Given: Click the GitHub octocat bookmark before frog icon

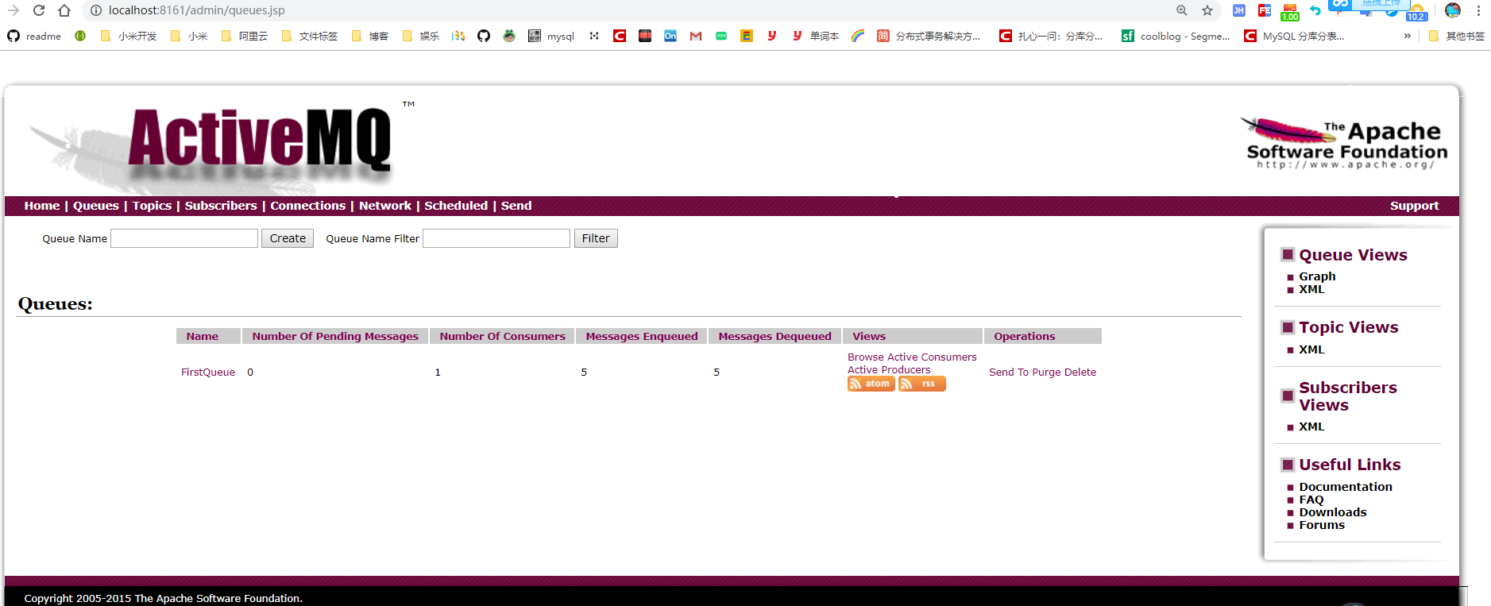Looking at the screenshot, I should point(484,36).
